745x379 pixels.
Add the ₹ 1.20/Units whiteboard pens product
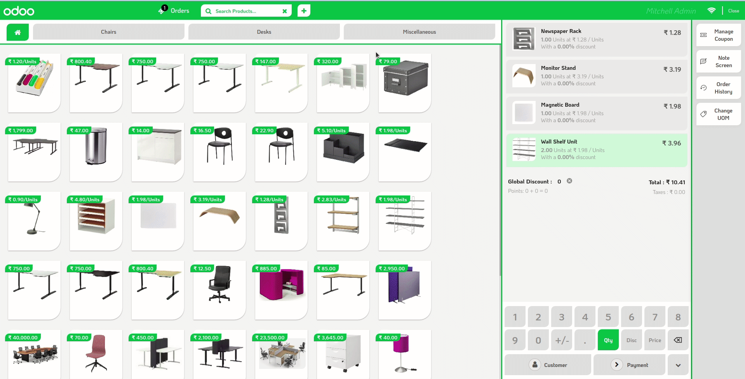click(34, 83)
